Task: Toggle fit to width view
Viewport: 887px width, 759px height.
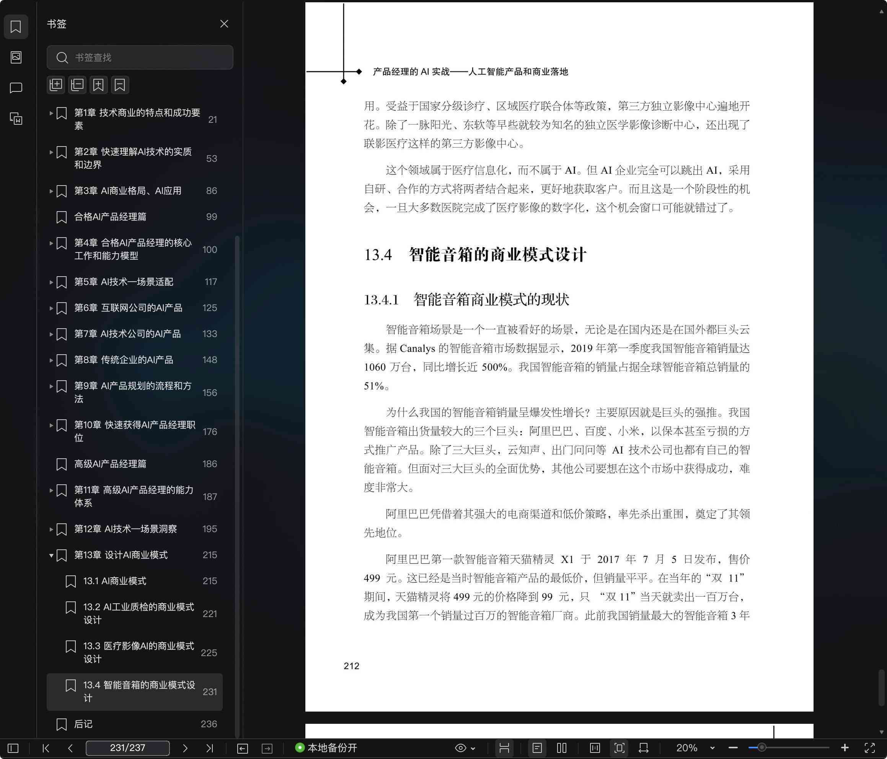Action: tap(643, 748)
